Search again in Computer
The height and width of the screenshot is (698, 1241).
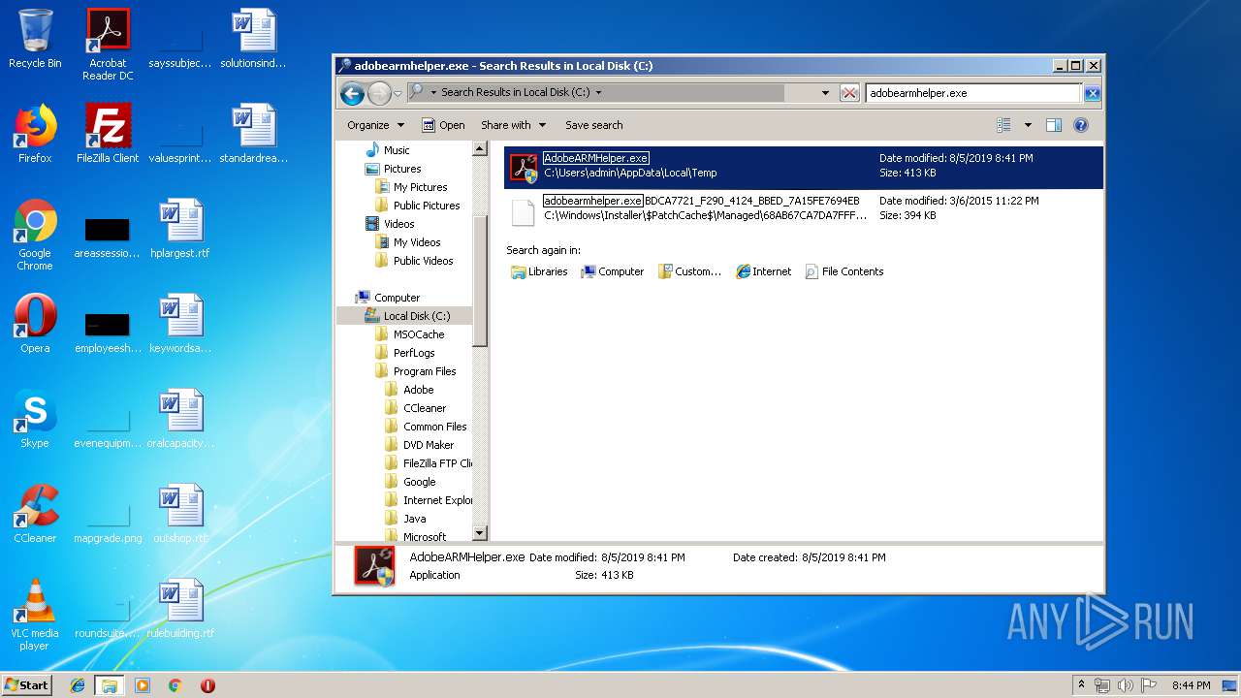pos(612,271)
